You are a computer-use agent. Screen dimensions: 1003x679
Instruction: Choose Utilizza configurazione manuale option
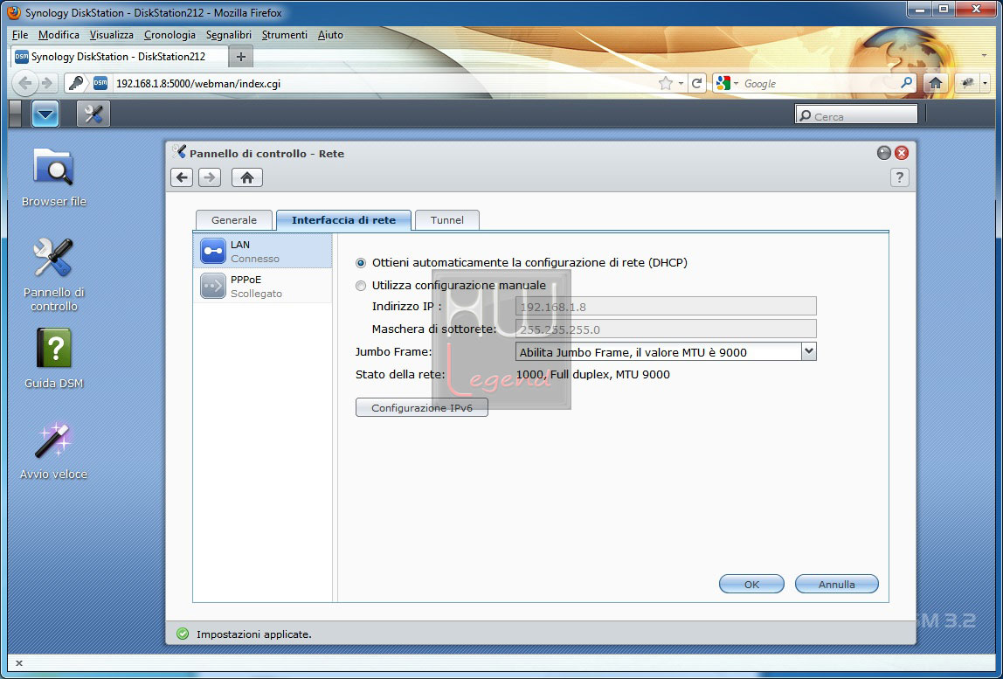click(361, 286)
